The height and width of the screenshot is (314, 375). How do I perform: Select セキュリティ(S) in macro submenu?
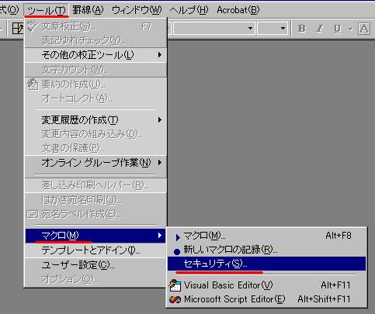(266, 264)
